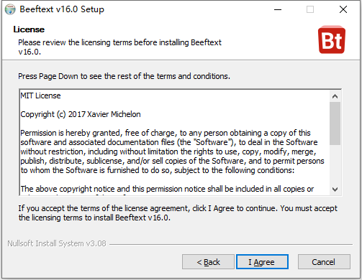Viewport: 362px width, 280px height.
Task: Click the red Bt Beeftext logo
Action: click(332, 39)
